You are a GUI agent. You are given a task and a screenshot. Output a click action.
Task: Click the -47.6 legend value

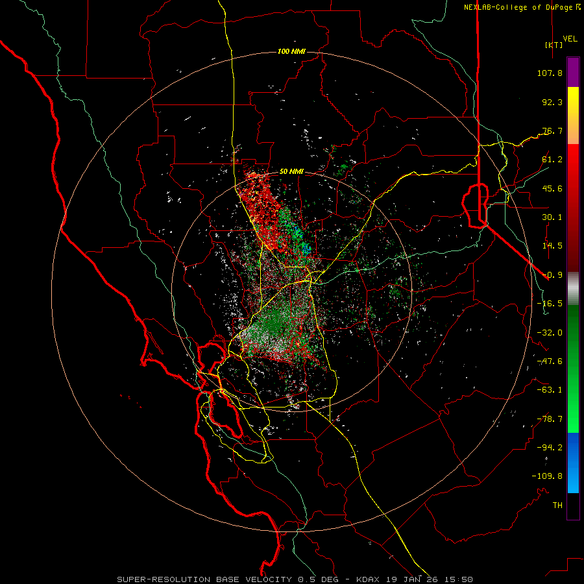coord(550,361)
